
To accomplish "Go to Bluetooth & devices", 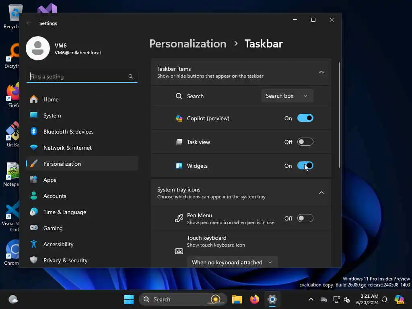I will (x=82, y=132).
